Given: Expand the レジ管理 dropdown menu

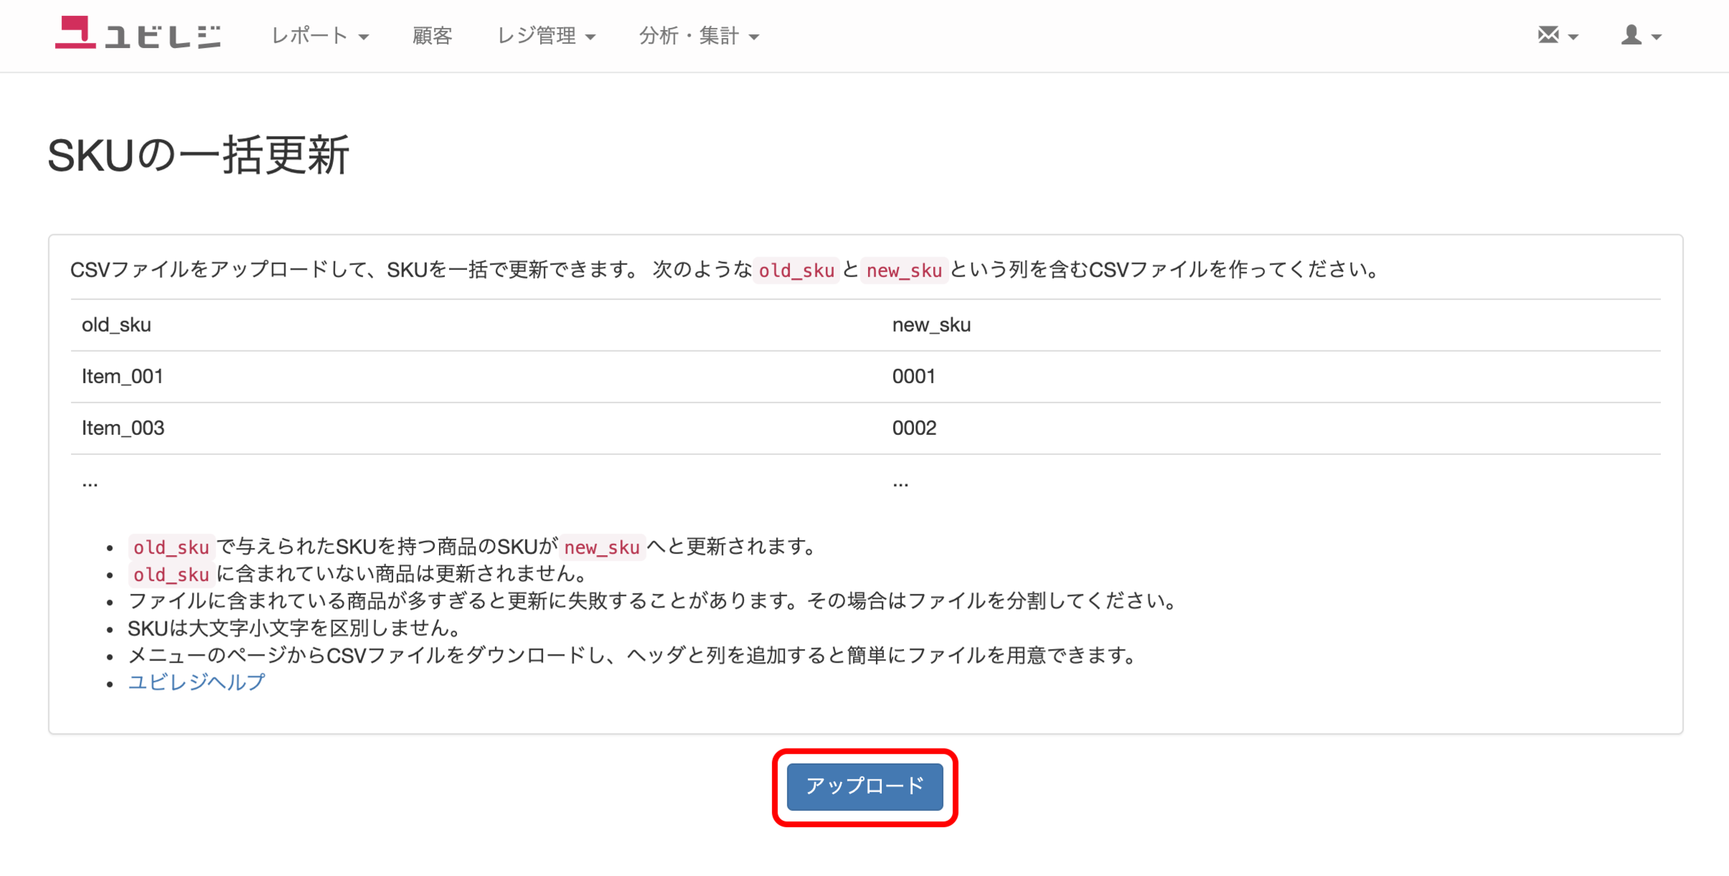Looking at the screenshot, I should click(x=546, y=36).
